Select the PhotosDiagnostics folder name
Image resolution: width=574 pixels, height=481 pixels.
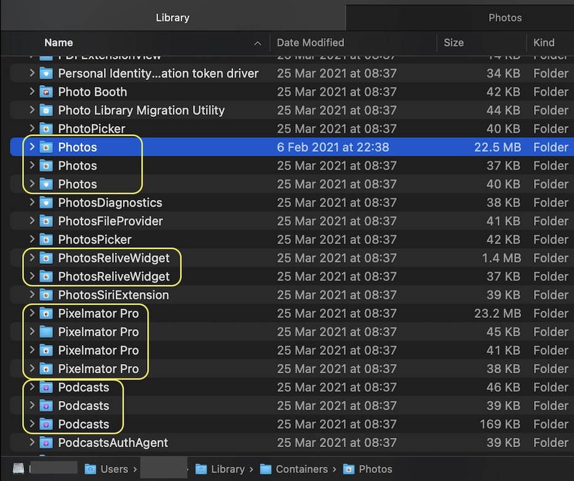pyautogui.click(x=110, y=202)
